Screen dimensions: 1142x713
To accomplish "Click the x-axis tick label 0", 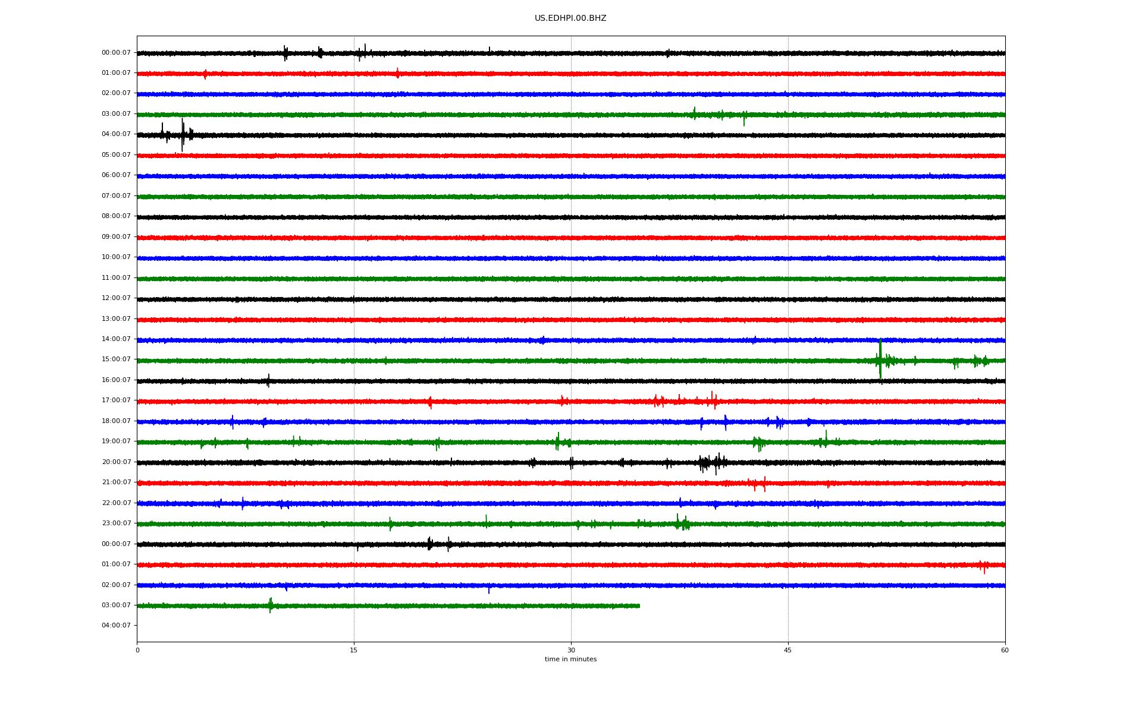I will click(137, 650).
